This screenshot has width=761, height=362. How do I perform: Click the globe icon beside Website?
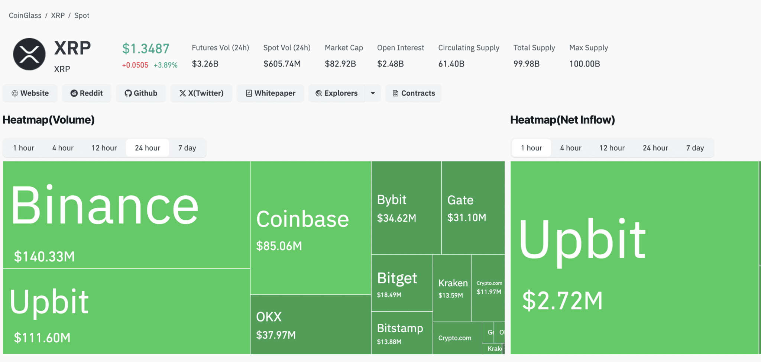[x=15, y=93]
